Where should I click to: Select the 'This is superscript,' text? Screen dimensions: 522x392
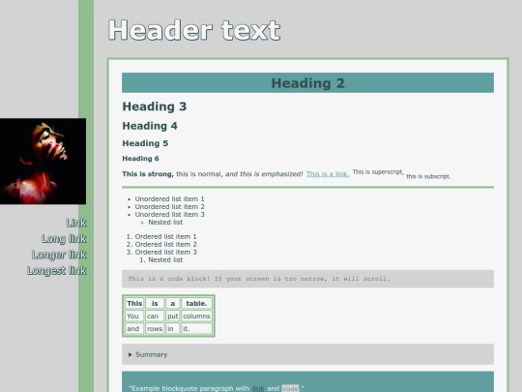[378, 172]
